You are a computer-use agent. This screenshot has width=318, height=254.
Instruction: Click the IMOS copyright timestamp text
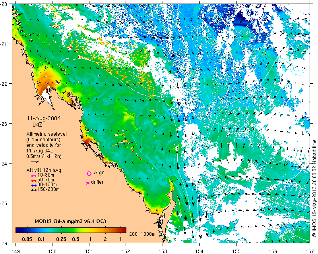point(314,188)
